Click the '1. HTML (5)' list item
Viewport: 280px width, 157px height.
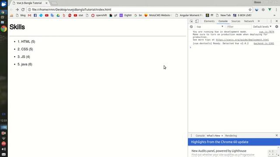point(26,42)
